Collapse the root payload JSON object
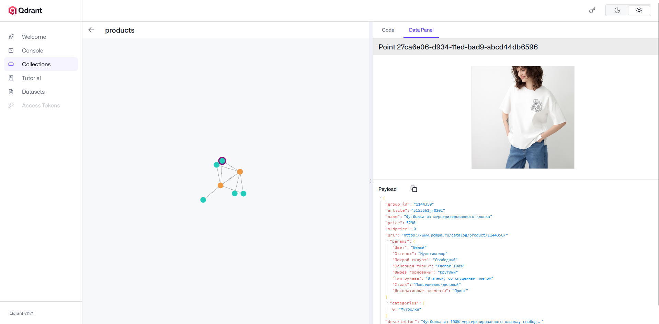The height and width of the screenshot is (324, 659). (x=380, y=198)
